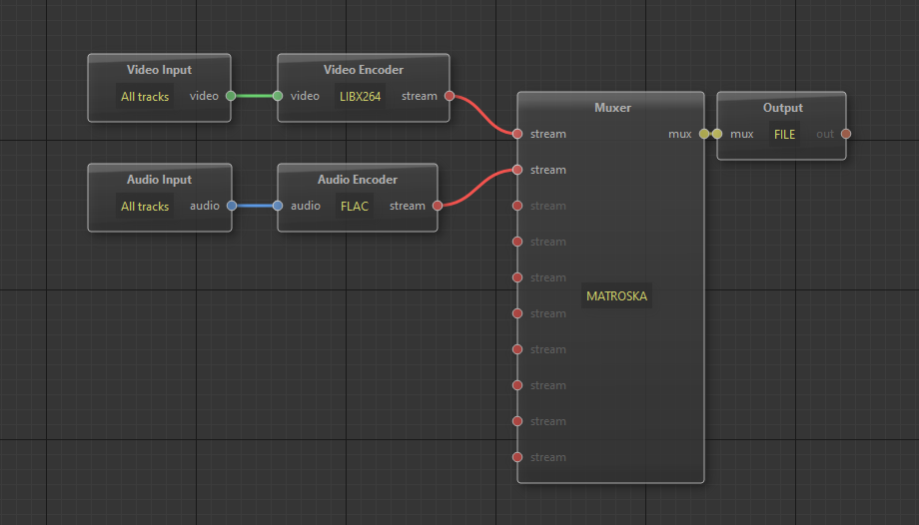Click the Audio Encoder blue audio input port
The width and height of the screenshot is (919, 525).
point(278,207)
